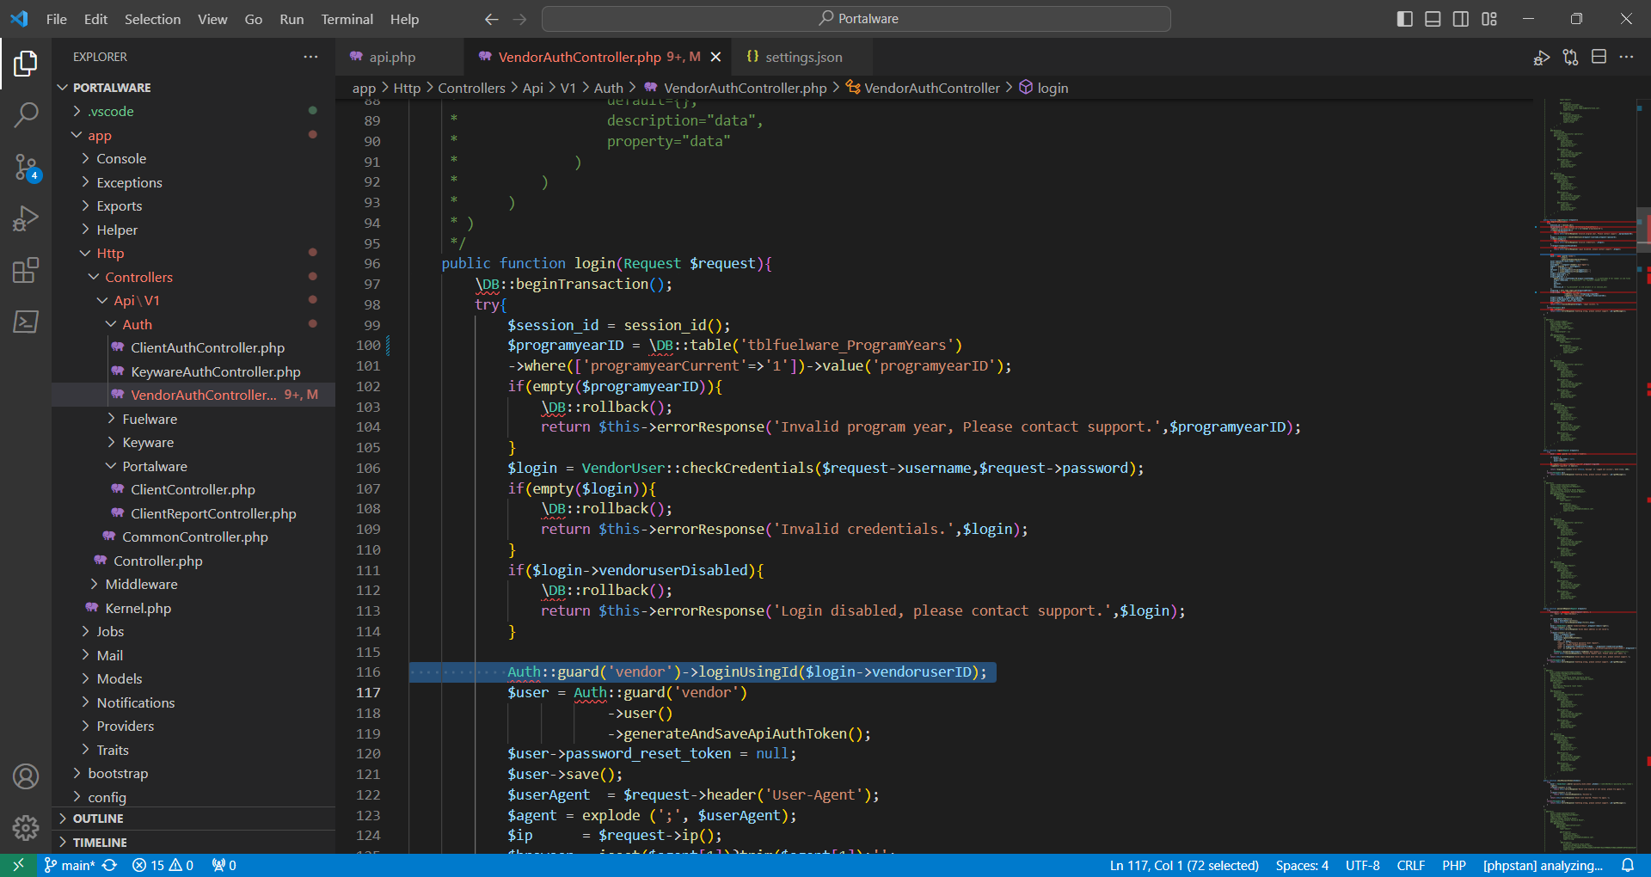Click the Run PHP debug icon in editor title

1541,57
